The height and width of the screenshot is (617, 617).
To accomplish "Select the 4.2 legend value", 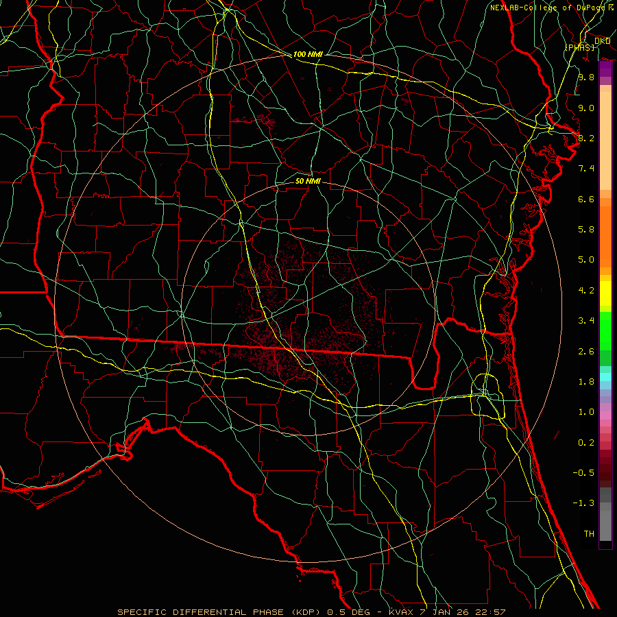I will [586, 291].
